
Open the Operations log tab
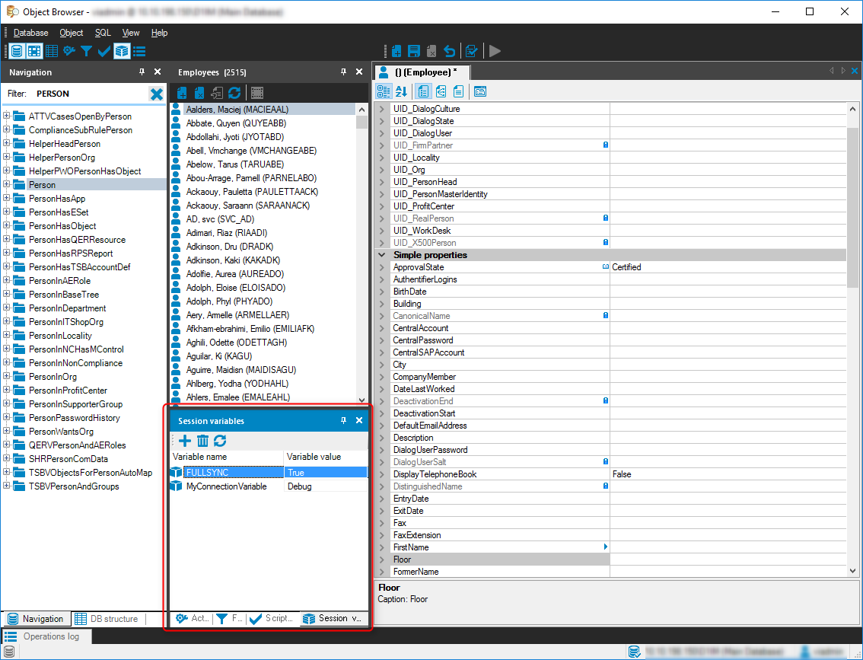click(45, 636)
